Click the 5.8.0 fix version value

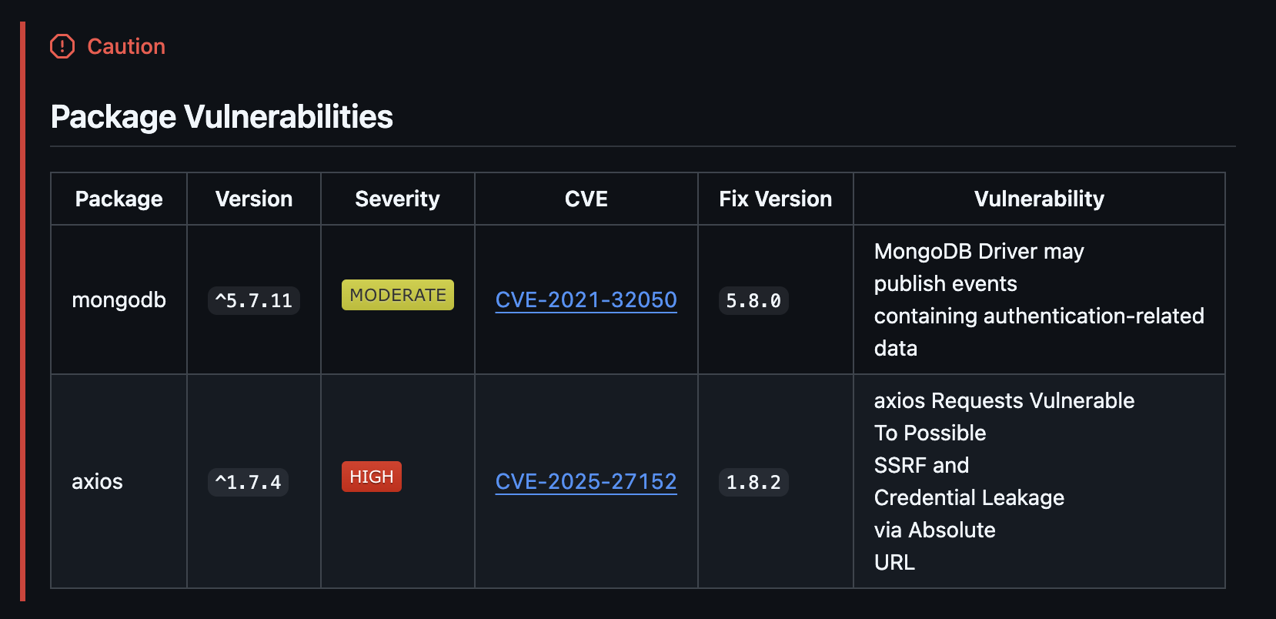click(x=753, y=300)
